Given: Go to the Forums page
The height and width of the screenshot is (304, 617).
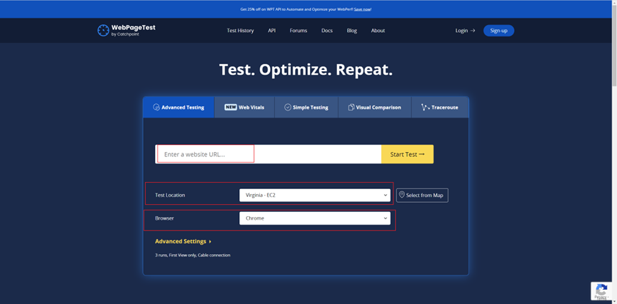Looking at the screenshot, I should [299, 31].
